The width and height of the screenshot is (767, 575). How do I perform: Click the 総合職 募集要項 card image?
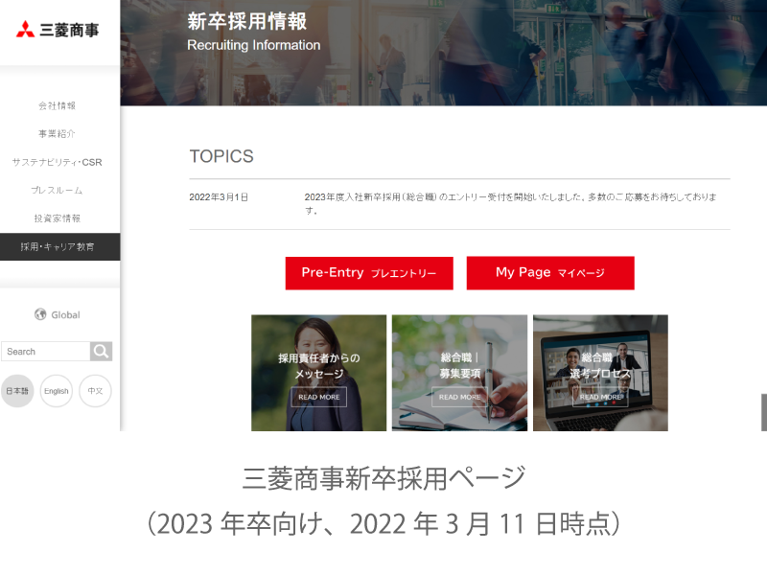[x=460, y=373]
